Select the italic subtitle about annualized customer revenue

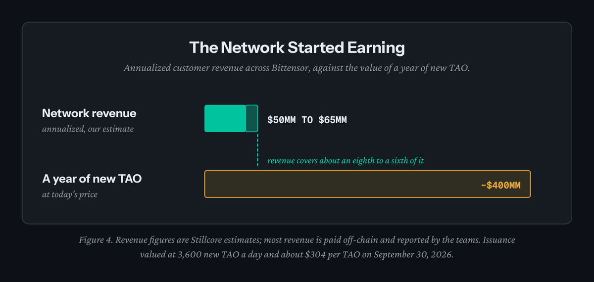tap(297, 68)
